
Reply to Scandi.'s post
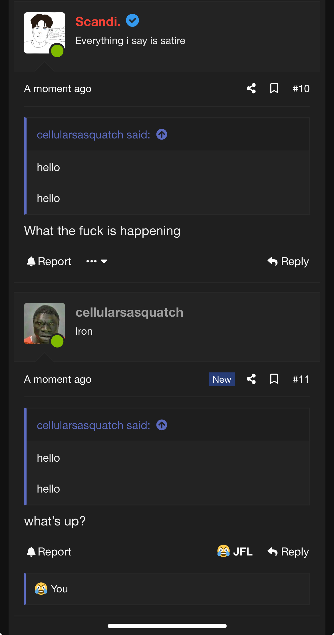(288, 261)
